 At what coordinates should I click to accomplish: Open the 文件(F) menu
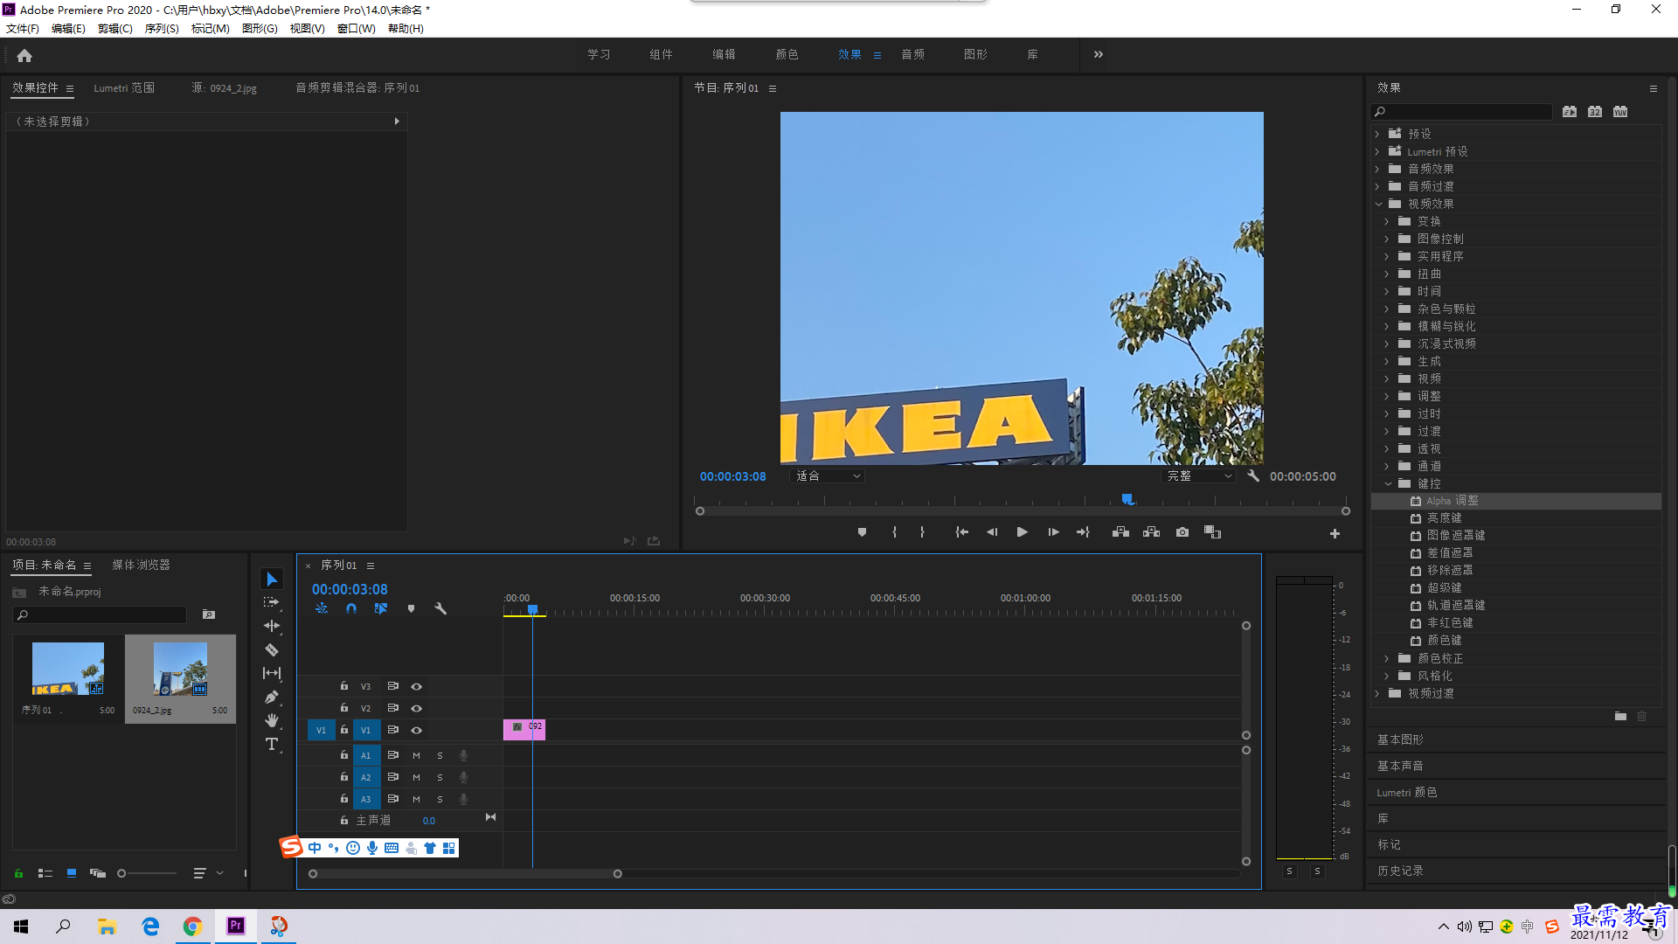point(23,29)
